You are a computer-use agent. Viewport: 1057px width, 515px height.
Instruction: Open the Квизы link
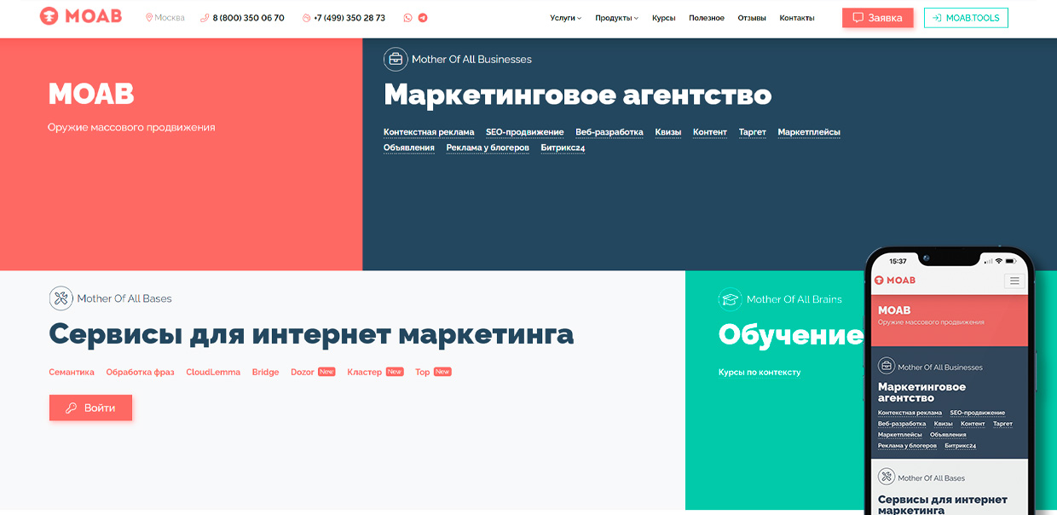(x=668, y=132)
